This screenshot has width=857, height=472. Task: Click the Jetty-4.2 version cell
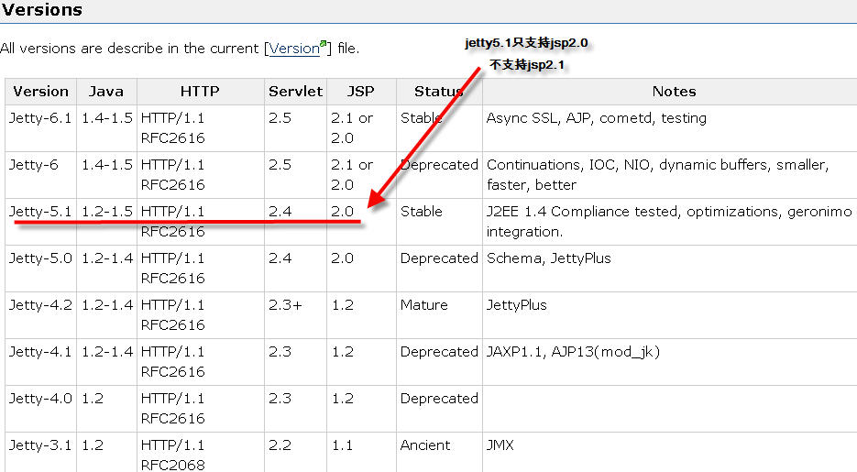[x=40, y=305]
